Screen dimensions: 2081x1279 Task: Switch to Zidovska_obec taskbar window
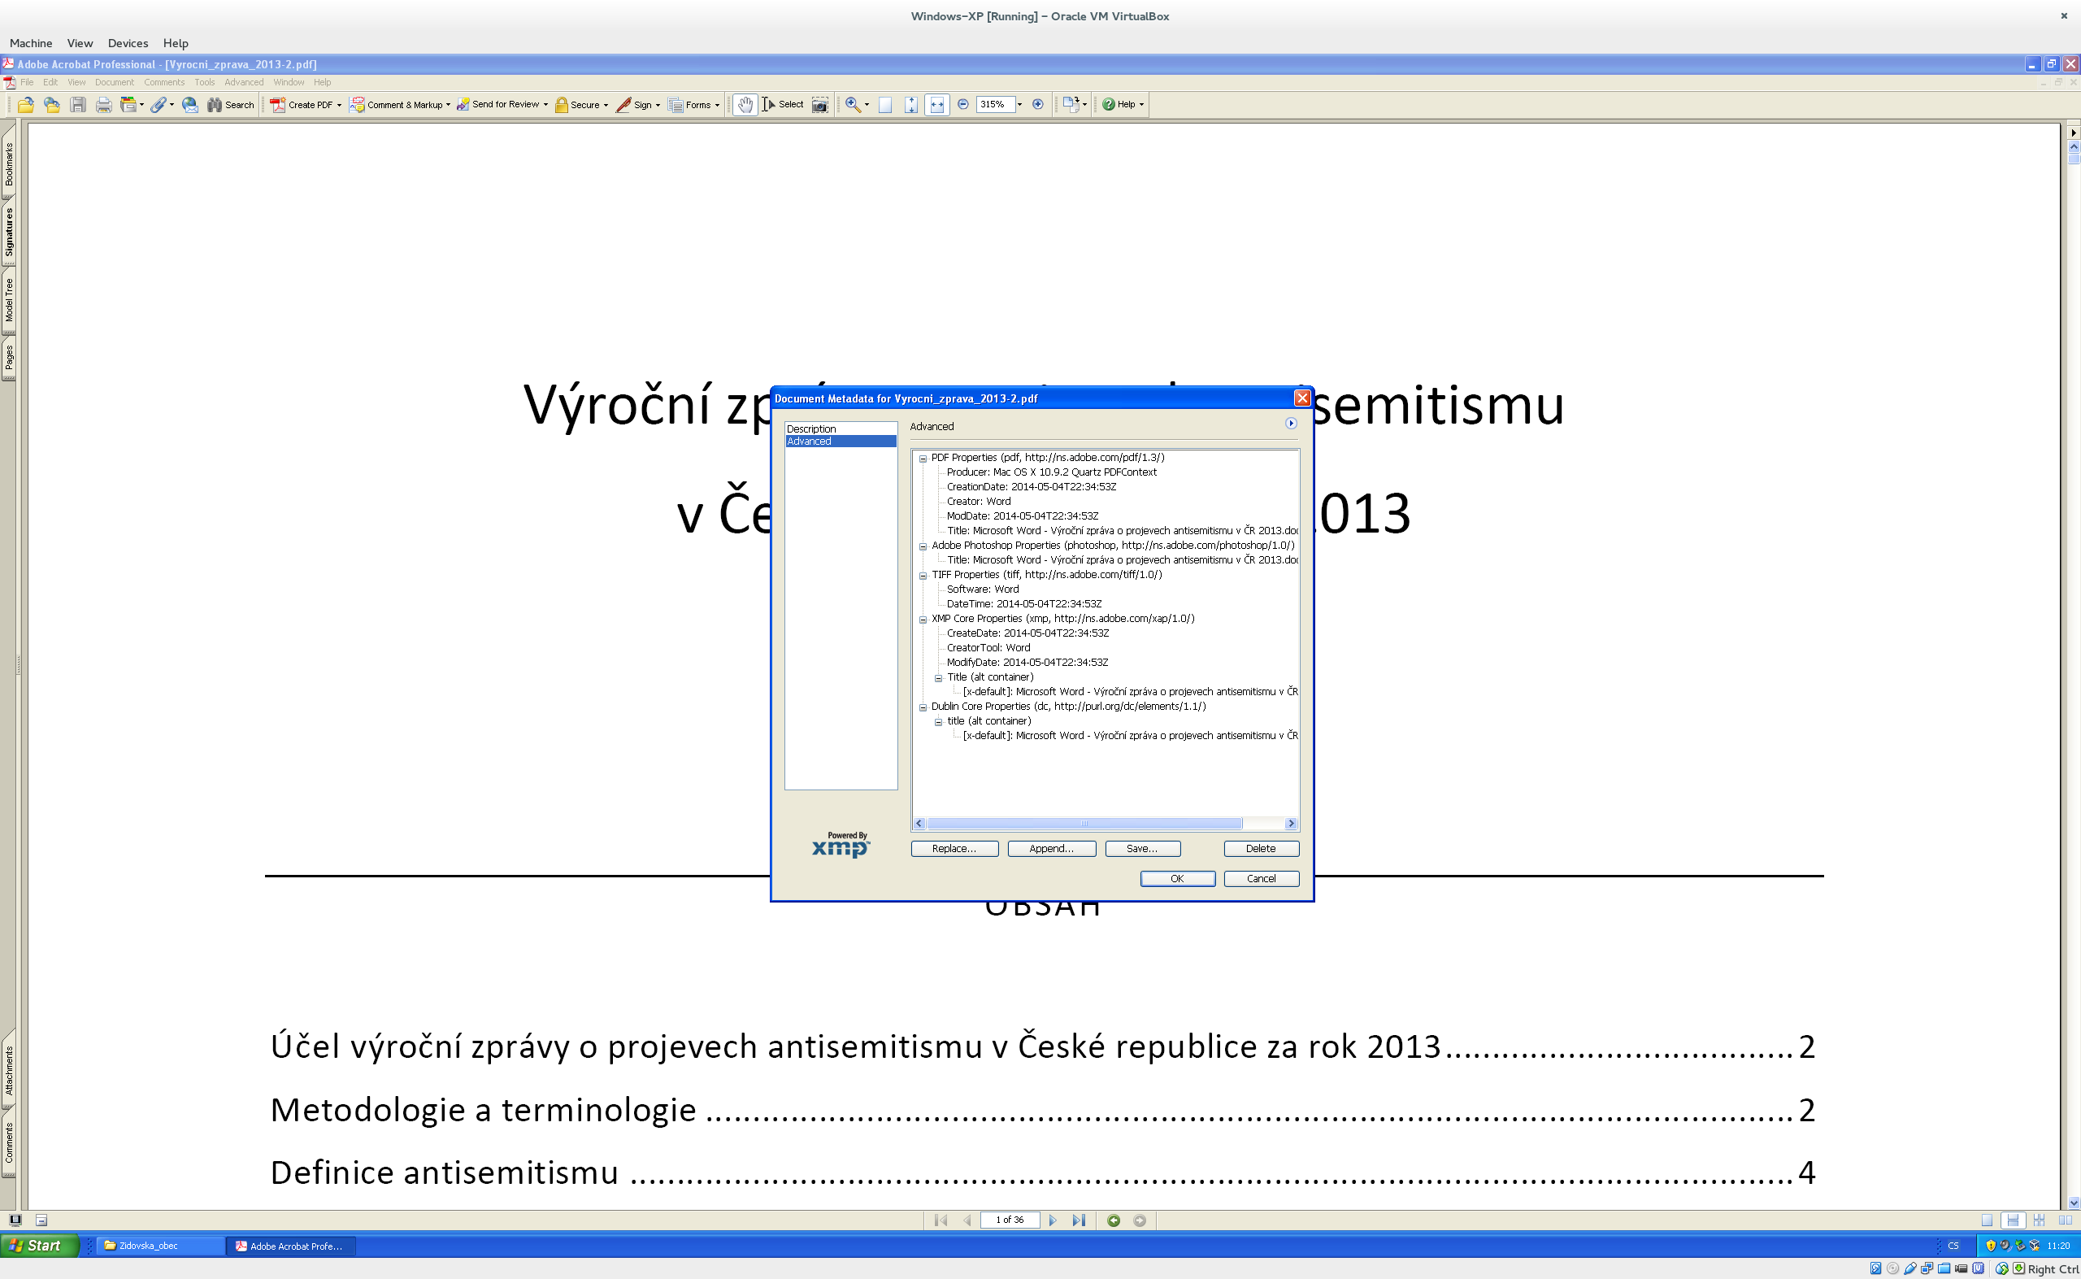pyautogui.click(x=160, y=1246)
